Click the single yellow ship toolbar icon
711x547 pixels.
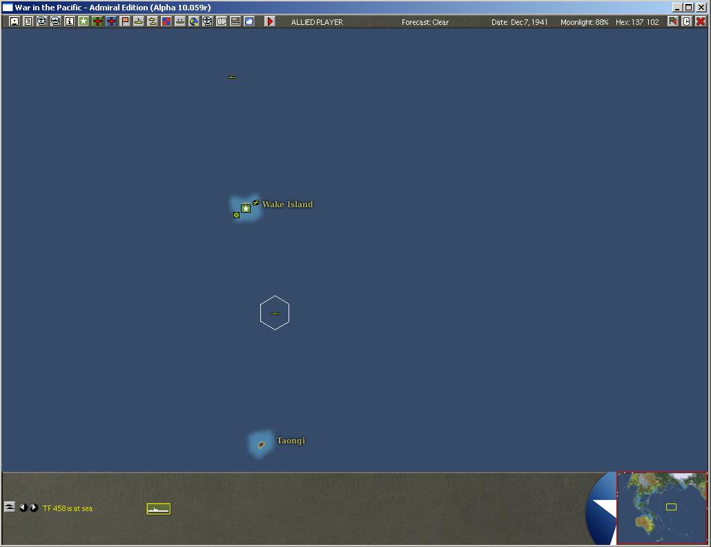[139, 21]
